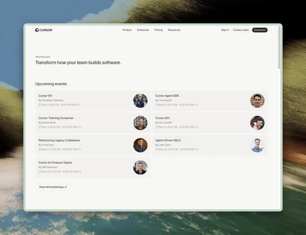Click Will Smerdon's avatar photo
306x235 pixels.
140,168
